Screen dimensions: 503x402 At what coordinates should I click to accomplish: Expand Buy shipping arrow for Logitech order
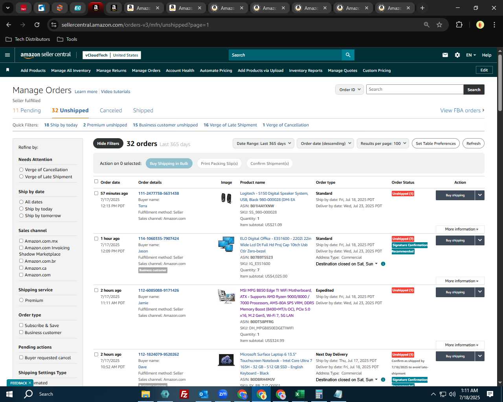coord(480,195)
